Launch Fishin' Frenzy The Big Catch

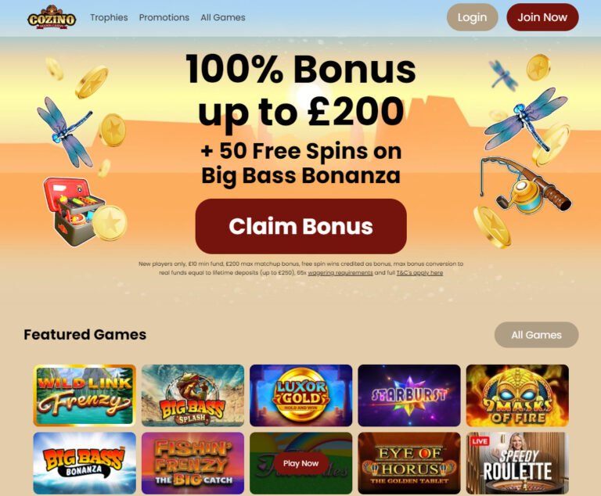pyautogui.click(x=193, y=463)
